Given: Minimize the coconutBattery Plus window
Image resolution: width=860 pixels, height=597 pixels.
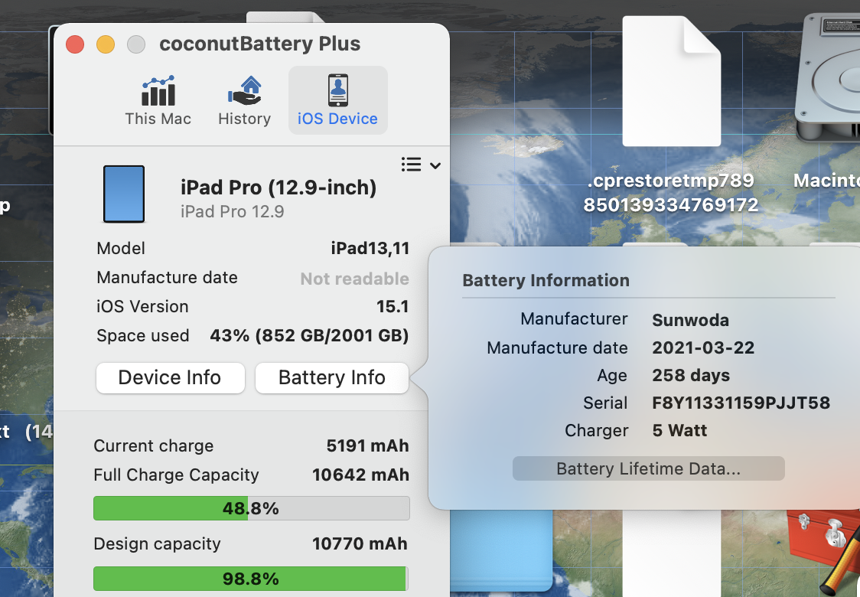Looking at the screenshot, I should [x=106, y=44].
